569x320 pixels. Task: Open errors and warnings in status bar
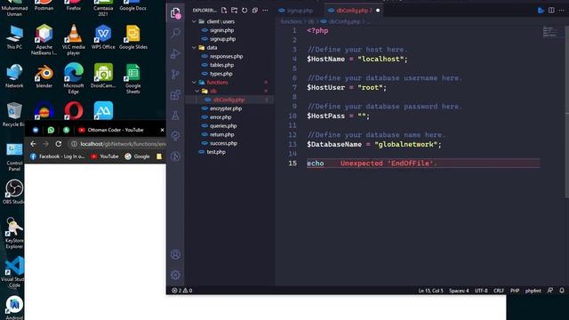point(181,291)
